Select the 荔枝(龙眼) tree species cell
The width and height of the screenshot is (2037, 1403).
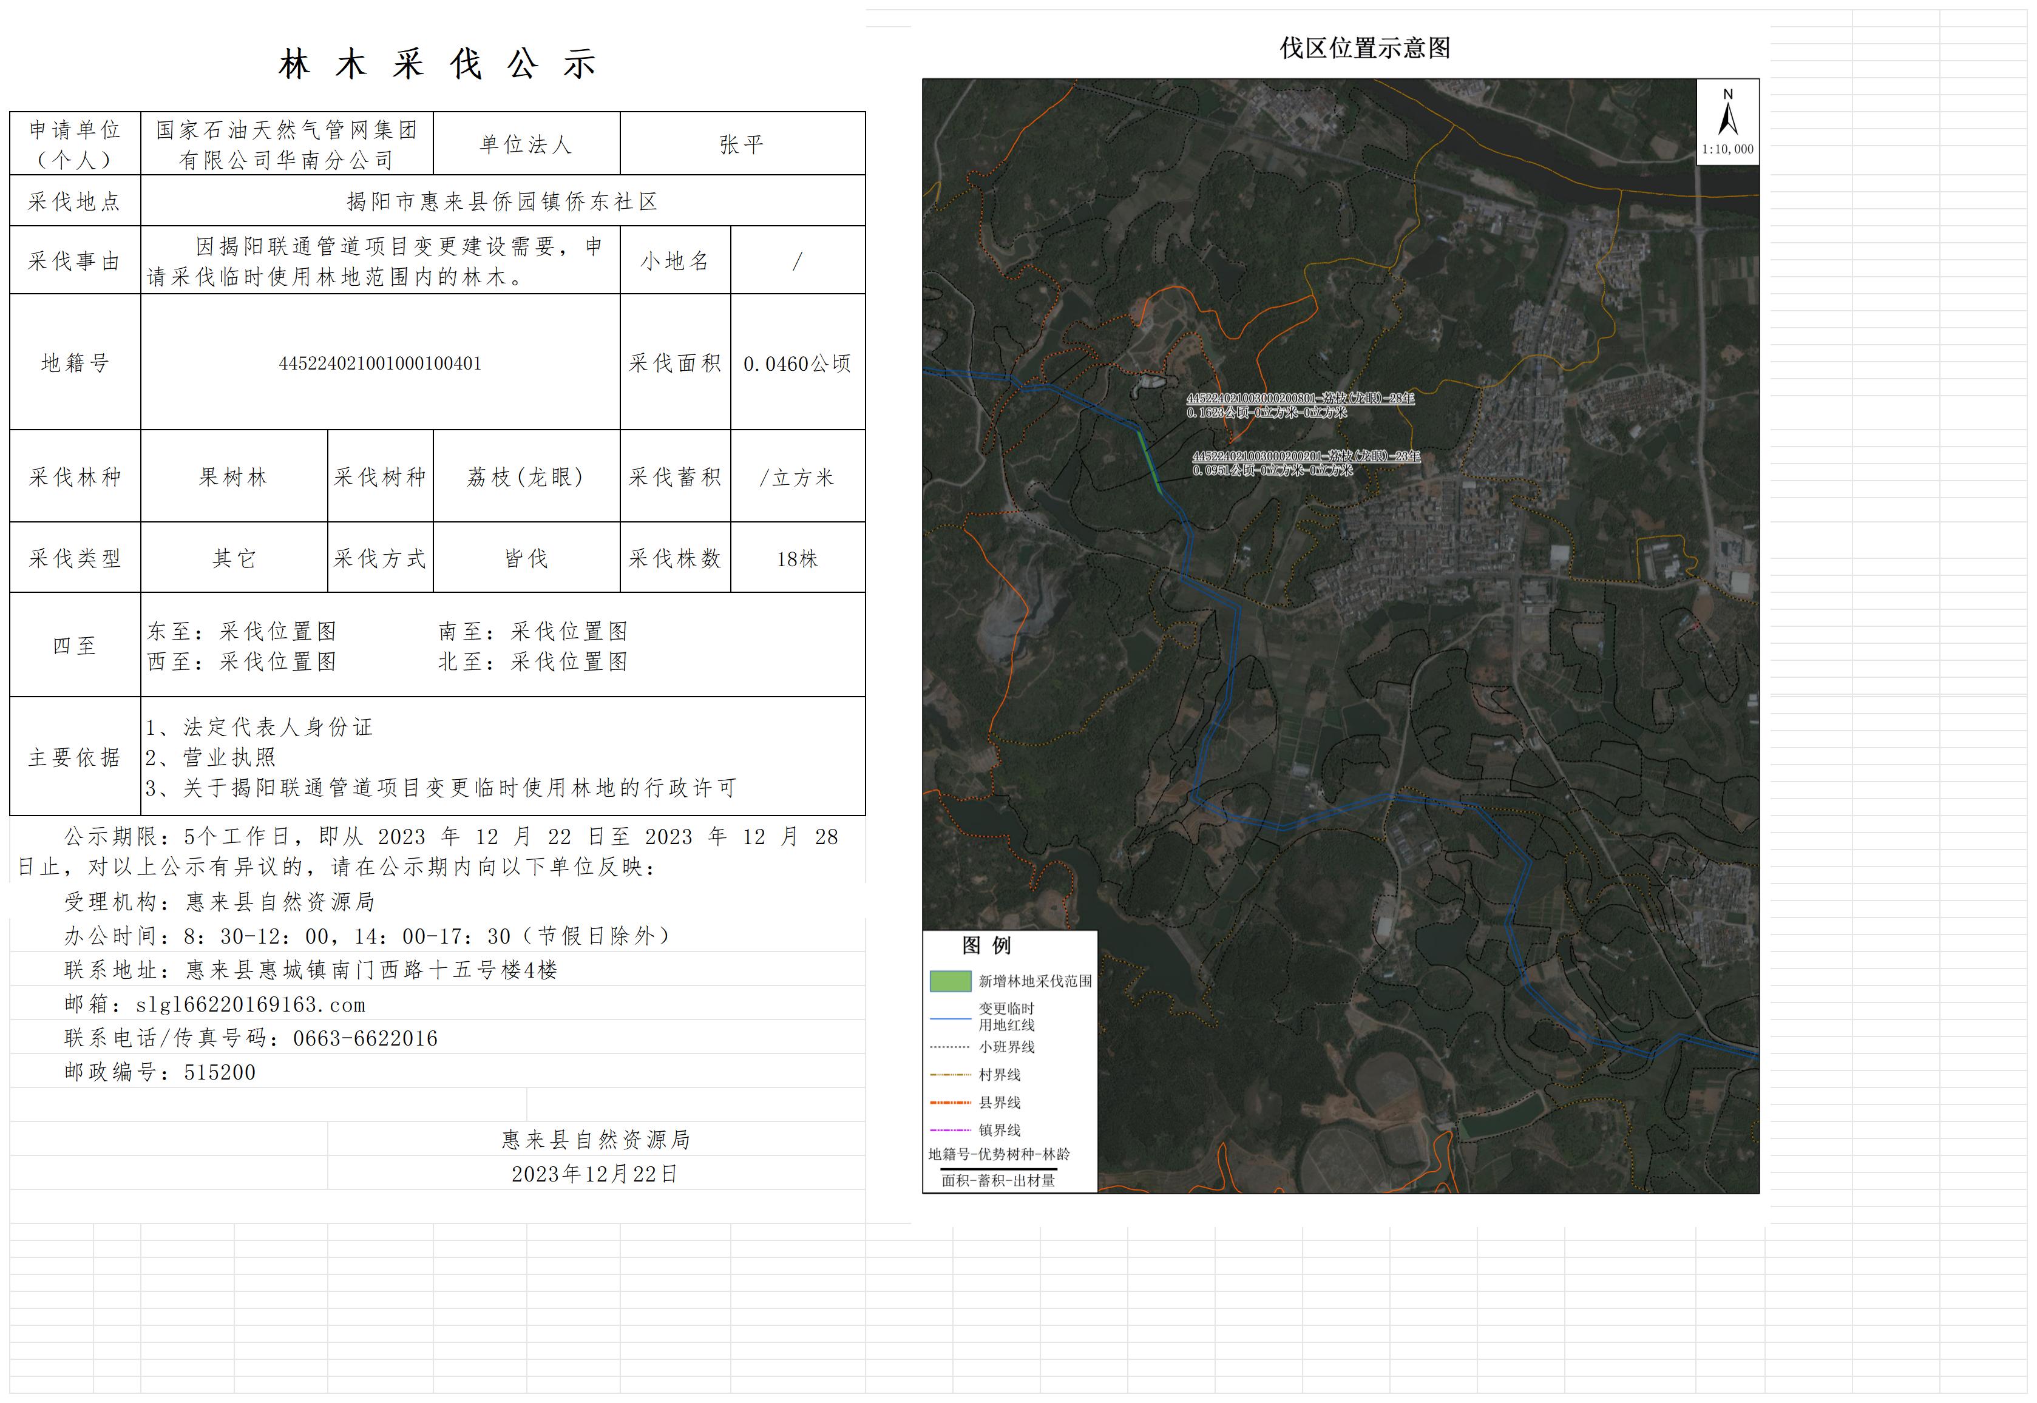pos(526,478)
